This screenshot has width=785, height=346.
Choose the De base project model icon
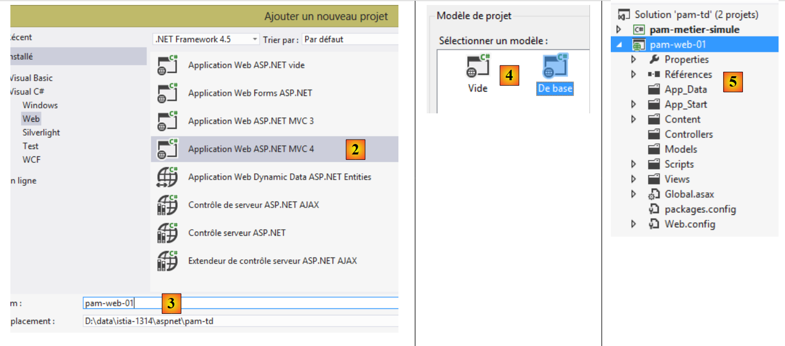(x=555, y=66)
